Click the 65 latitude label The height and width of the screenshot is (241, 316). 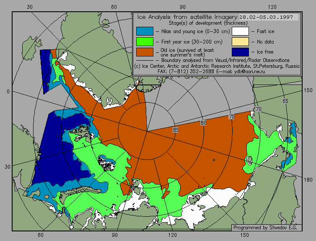(285, 101)
